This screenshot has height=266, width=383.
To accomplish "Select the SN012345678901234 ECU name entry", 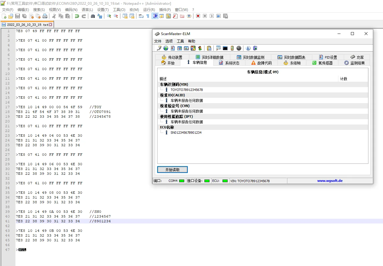I will tap(186, 133).
